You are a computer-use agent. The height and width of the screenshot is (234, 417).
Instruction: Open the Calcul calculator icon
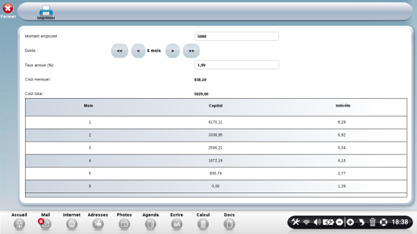pyautogui.click(x=203, y=224)
